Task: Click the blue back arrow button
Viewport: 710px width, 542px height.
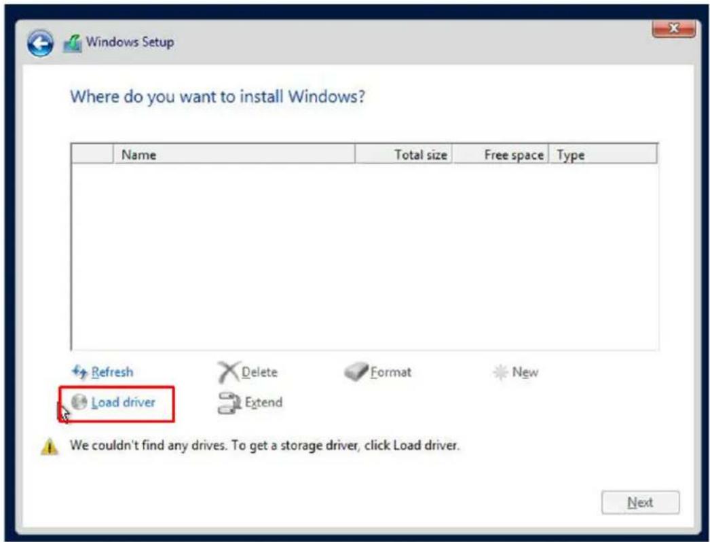Action: [x=40, y=43]
